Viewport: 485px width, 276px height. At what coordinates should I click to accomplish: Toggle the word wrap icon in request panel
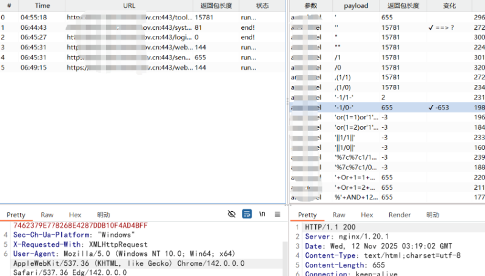pyautogui.click(x=247, y=214)
